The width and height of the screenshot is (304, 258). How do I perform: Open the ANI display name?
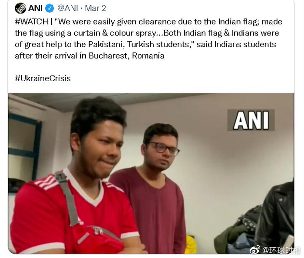tap(35, 8)
